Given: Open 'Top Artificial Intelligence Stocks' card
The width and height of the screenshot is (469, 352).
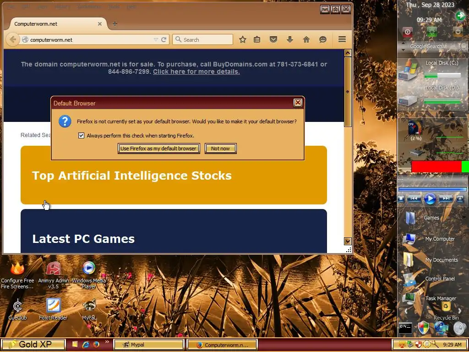Looking at the screenshot, I should 174,175.
